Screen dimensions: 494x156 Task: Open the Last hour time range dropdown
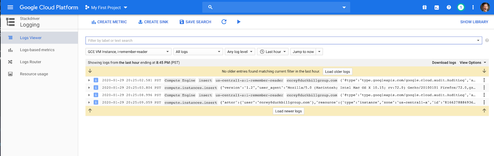(x=273, y=52)
